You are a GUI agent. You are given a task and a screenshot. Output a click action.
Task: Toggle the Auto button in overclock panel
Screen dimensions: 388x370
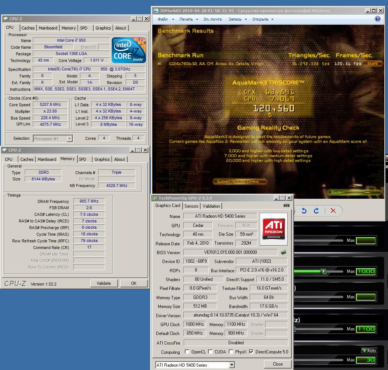tap(369, 351)
